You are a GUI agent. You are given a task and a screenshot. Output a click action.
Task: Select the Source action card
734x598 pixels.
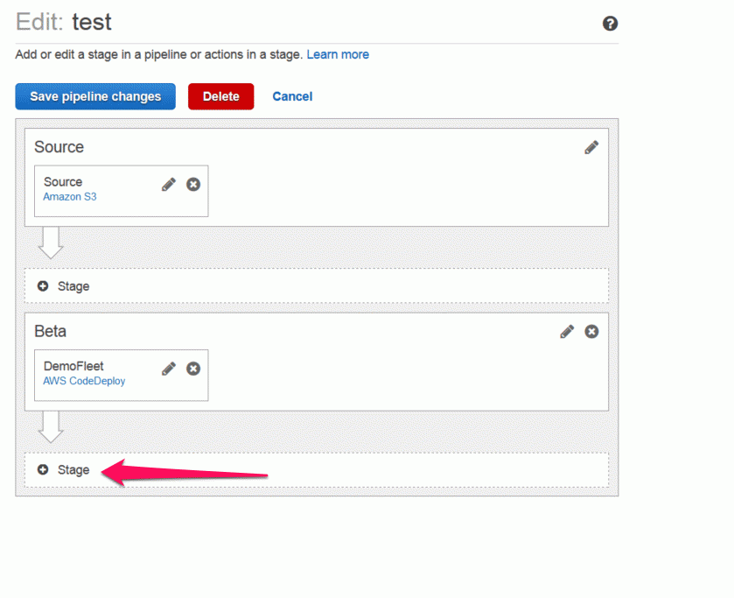click(x=122, y=191)
